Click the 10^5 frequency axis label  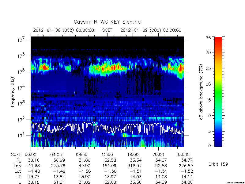21,72
